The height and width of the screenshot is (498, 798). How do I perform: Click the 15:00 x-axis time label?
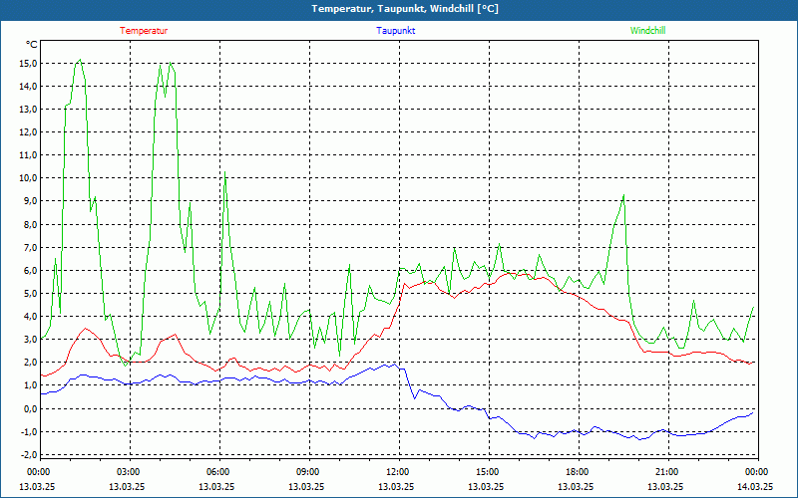tap(489, 472)
